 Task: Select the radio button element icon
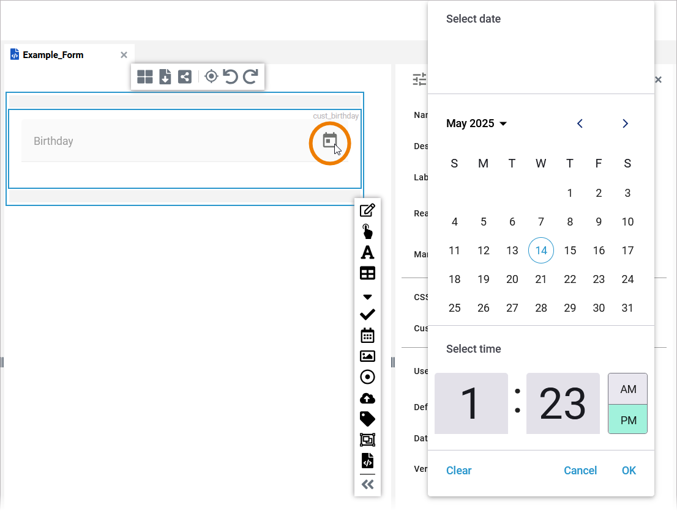point(367,377)
